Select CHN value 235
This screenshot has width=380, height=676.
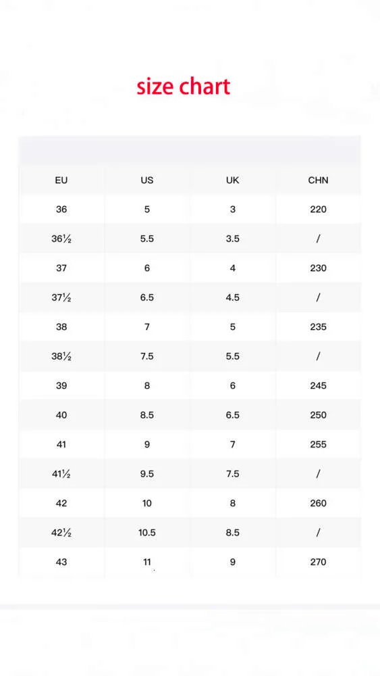coord(318,327)
